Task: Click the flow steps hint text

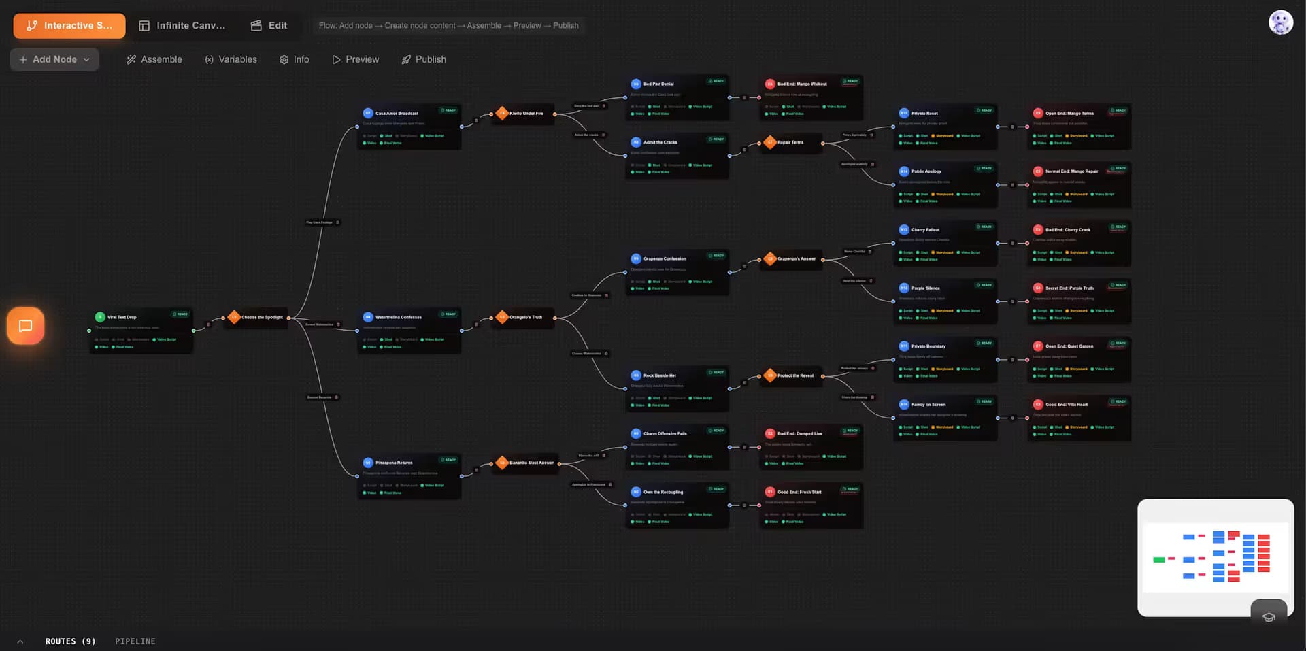Action: pyautogui.click(x=448, y=26)
